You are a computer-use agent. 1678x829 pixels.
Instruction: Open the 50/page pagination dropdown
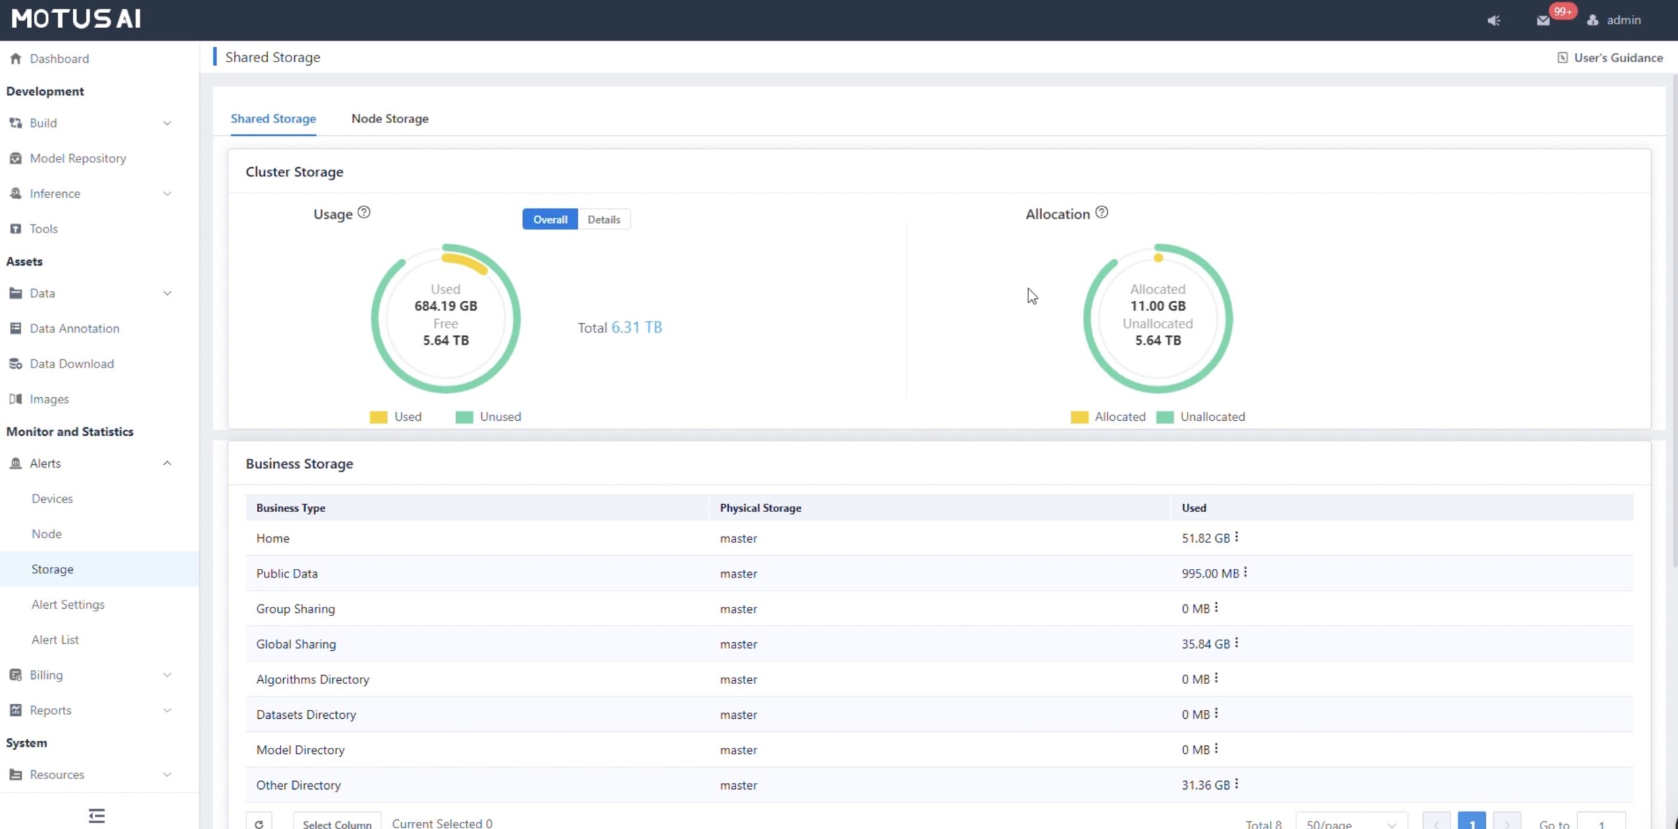click(1350, 824)
